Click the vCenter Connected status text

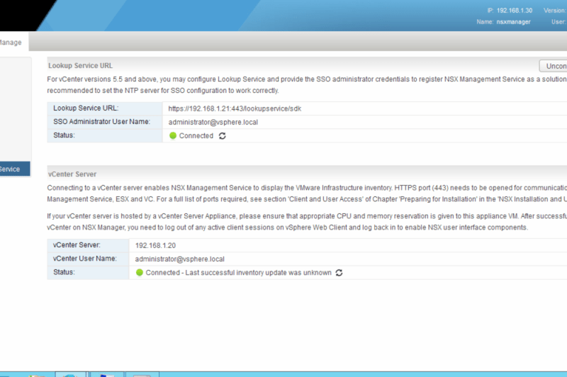click(238, 272)
